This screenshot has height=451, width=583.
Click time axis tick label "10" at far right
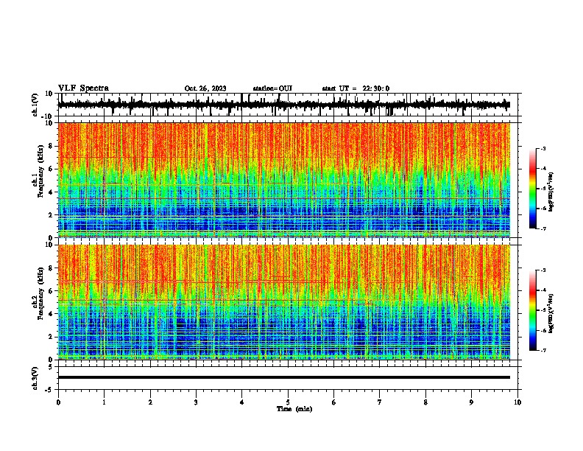click(517, 402)
